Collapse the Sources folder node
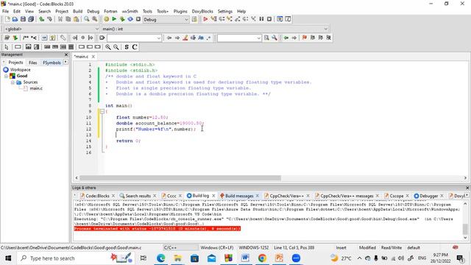Viewport: 471px width, 265px height. click(13, 82)
